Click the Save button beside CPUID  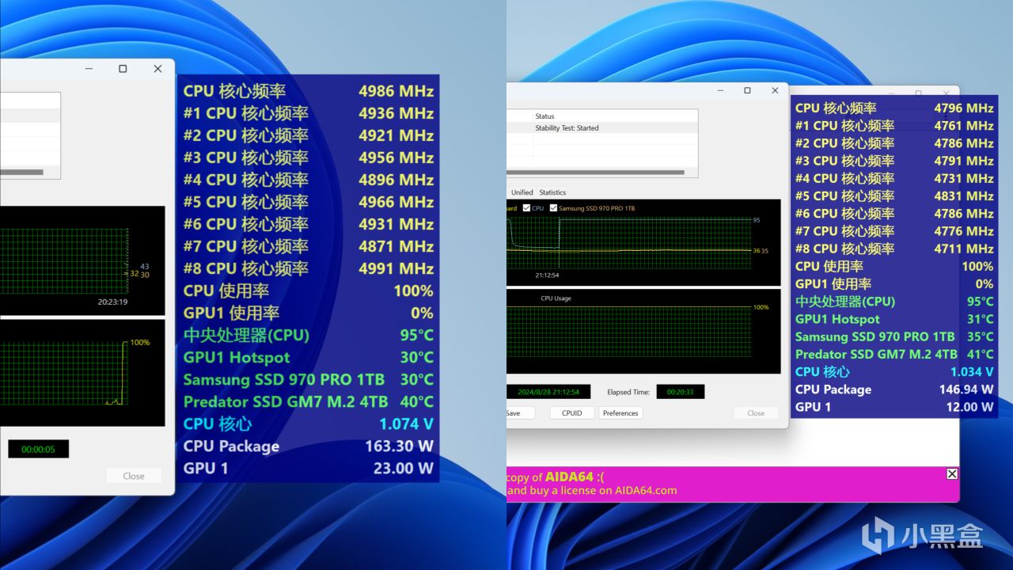520,412
